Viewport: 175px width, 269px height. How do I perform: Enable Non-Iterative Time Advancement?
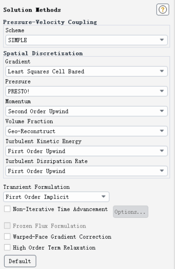[7, 209]
